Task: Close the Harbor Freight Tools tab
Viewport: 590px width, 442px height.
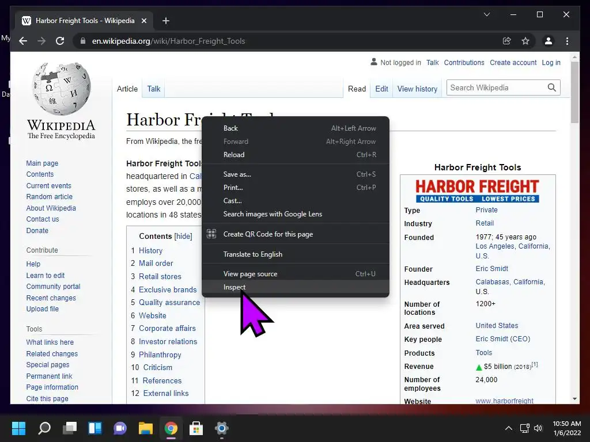Action: [x=143, y=21]
